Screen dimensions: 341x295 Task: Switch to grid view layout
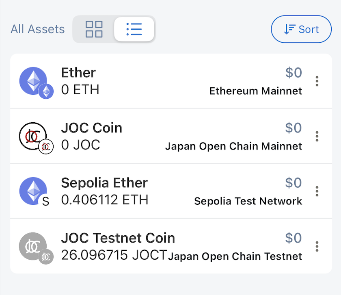coord(94,29)
